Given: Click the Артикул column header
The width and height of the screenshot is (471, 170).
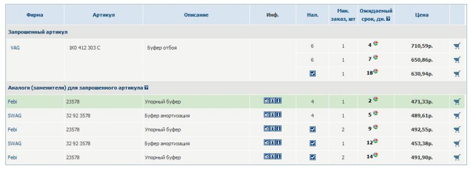Looking at the screenshot, I should 103,15.
